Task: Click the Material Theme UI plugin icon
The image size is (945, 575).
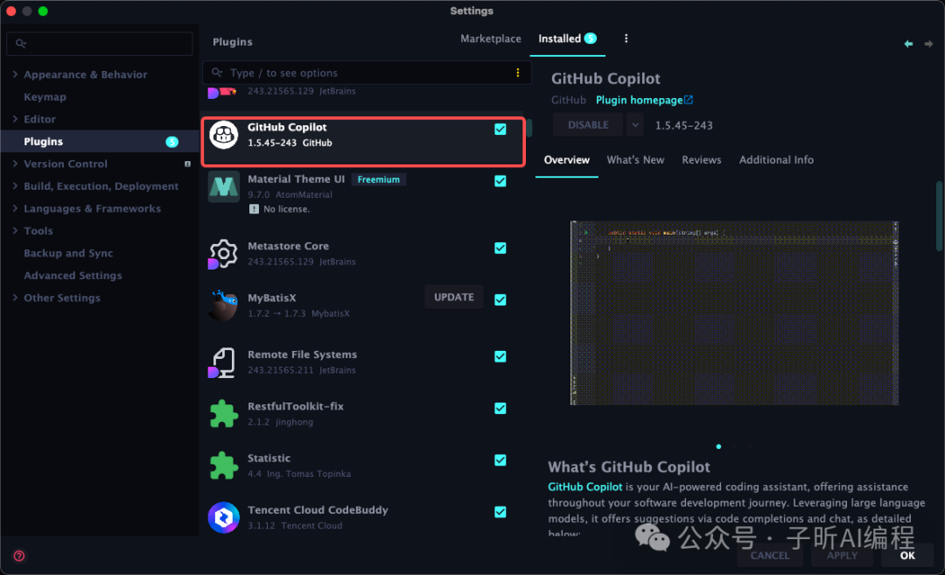Action: coord(224,186)
